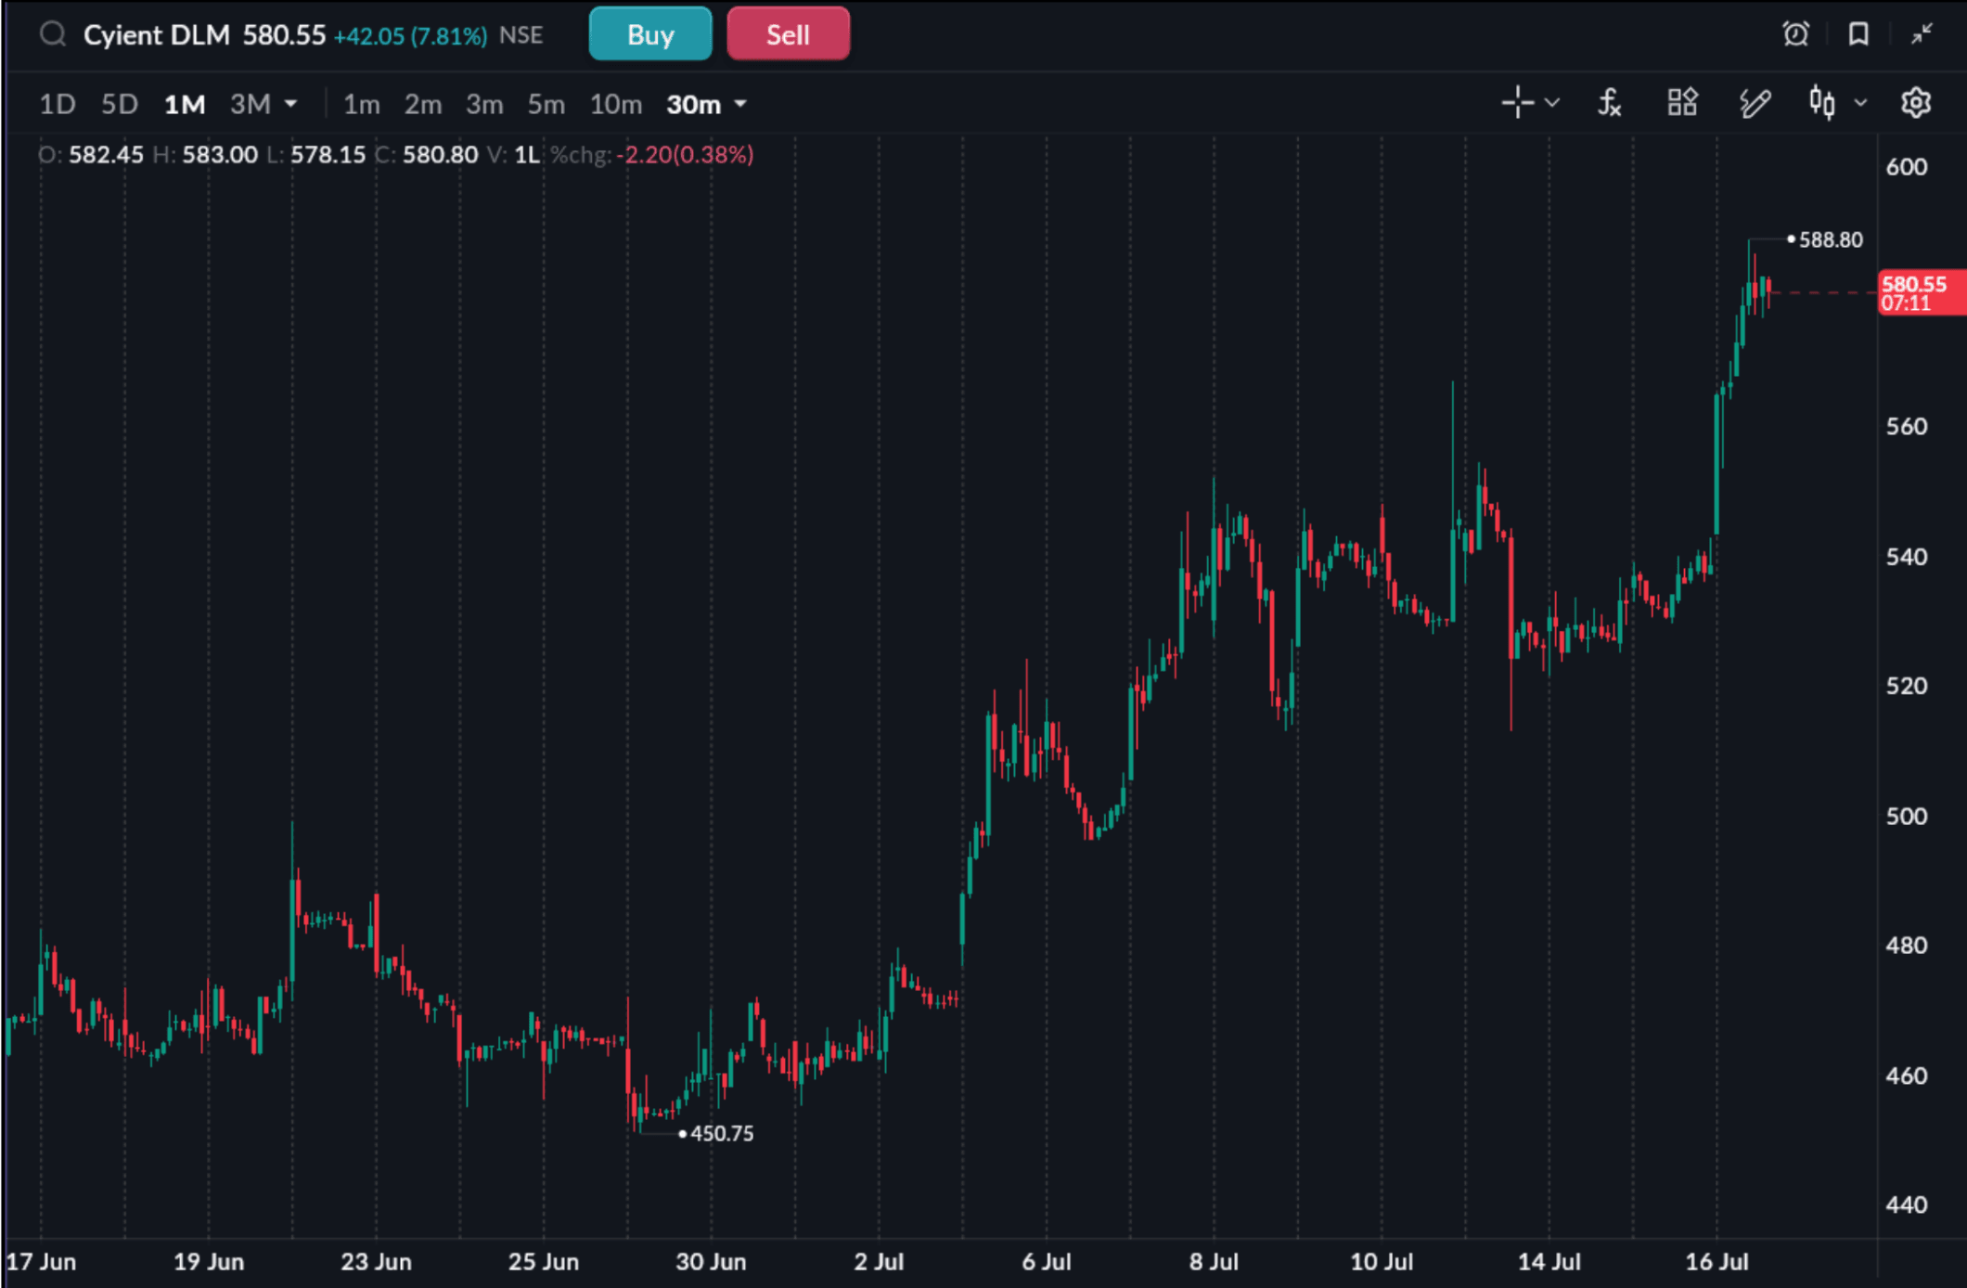Switch to the 1D range

(x=57, y=104)
